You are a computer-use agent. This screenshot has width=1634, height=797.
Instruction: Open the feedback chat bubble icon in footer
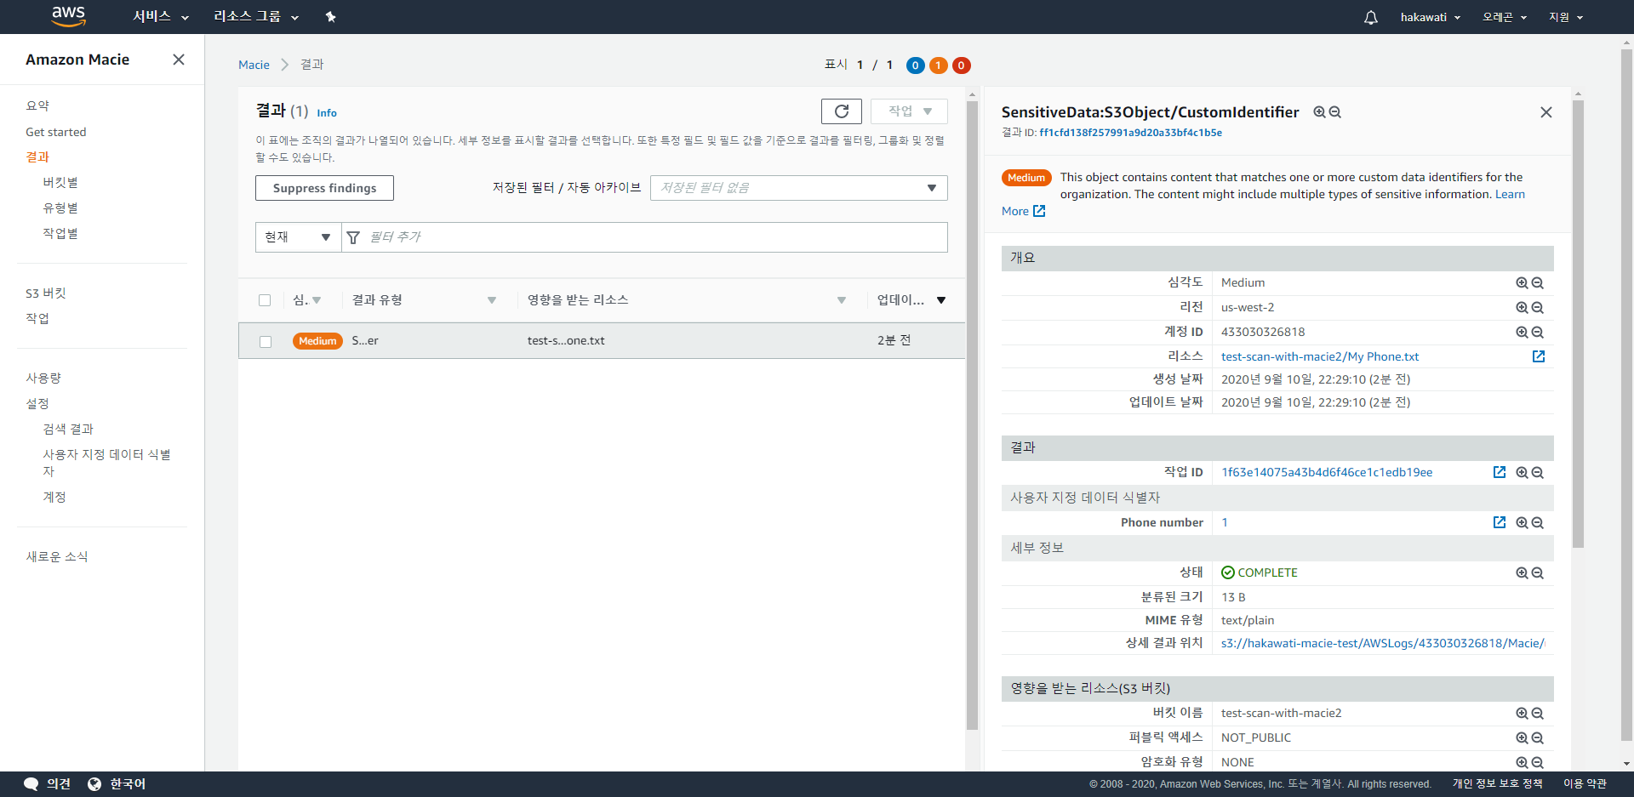[31, 784]
